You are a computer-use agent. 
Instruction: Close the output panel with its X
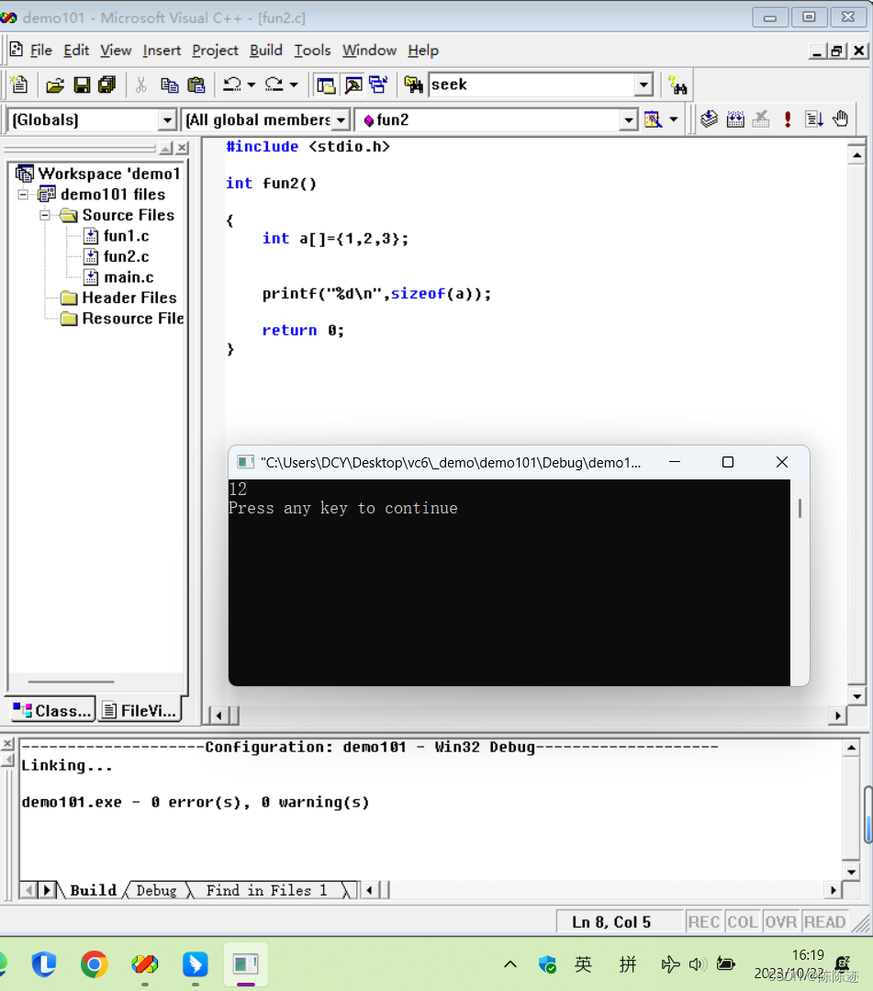(x=7, y=743)
